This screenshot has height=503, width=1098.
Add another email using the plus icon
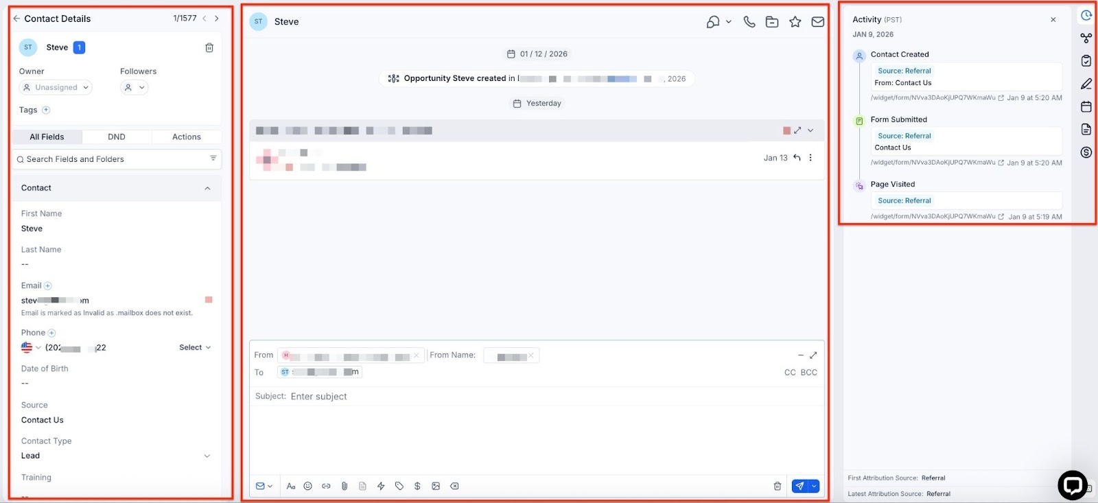click(x=48, y=285)
